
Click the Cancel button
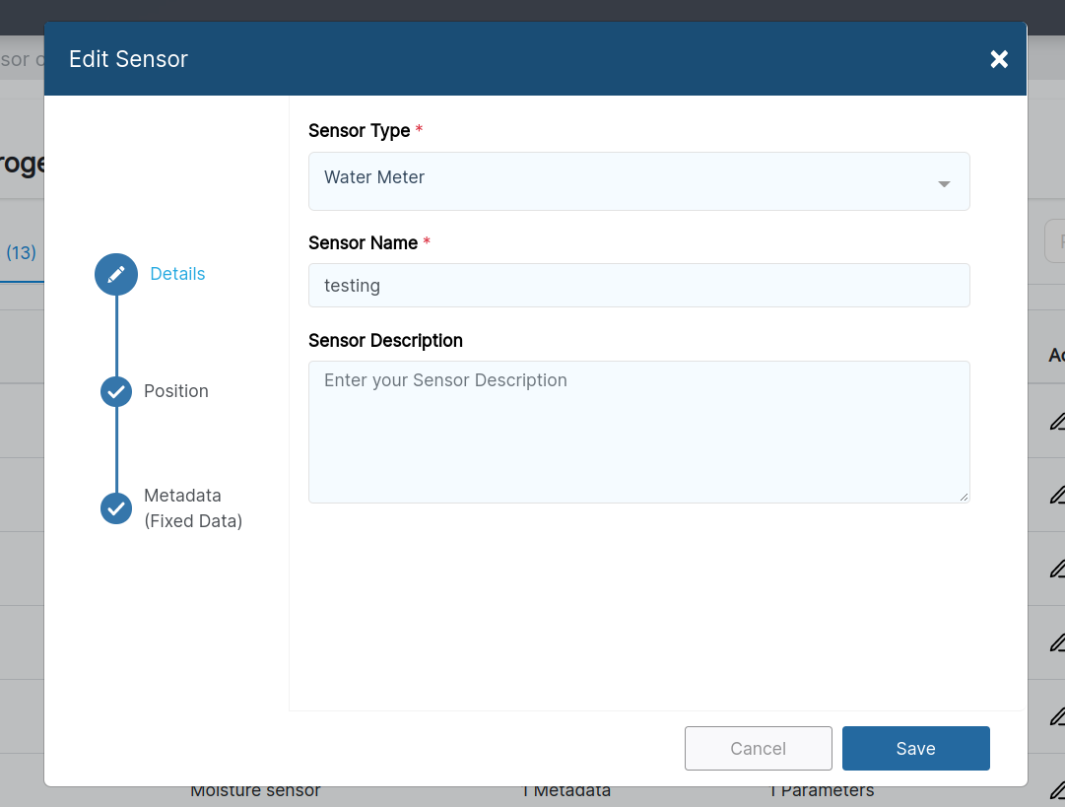758,748
